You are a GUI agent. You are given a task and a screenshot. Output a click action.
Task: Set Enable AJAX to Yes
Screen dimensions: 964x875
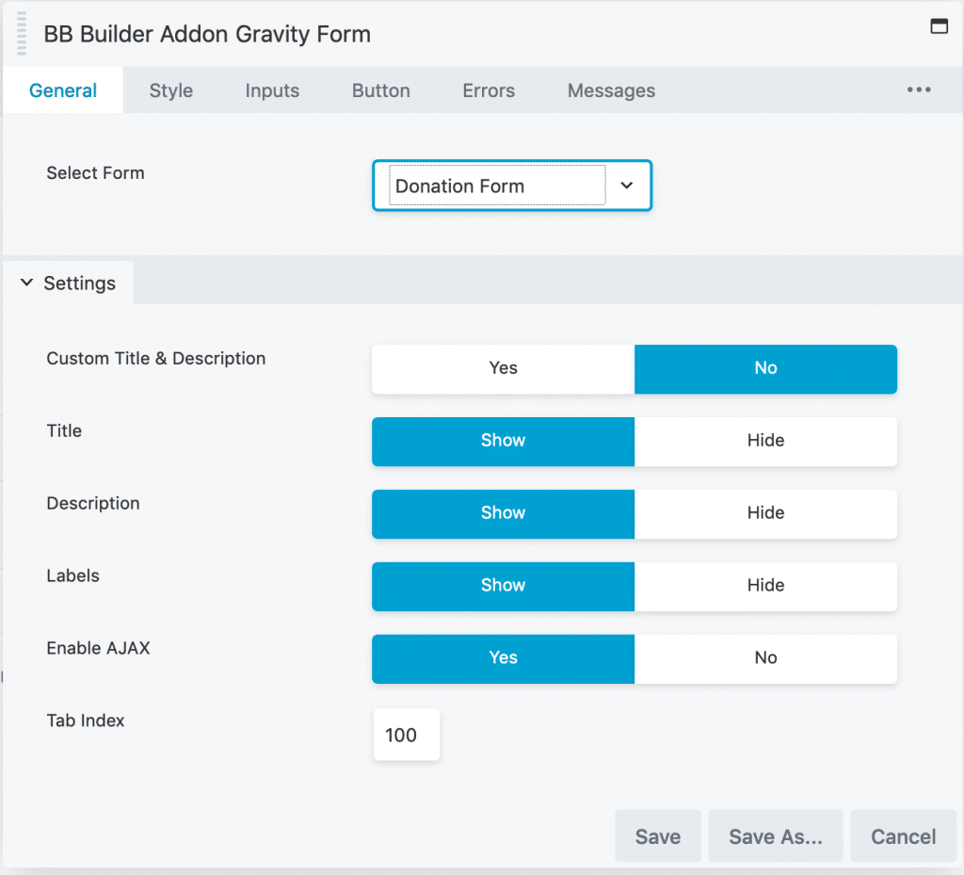point(503,658)
